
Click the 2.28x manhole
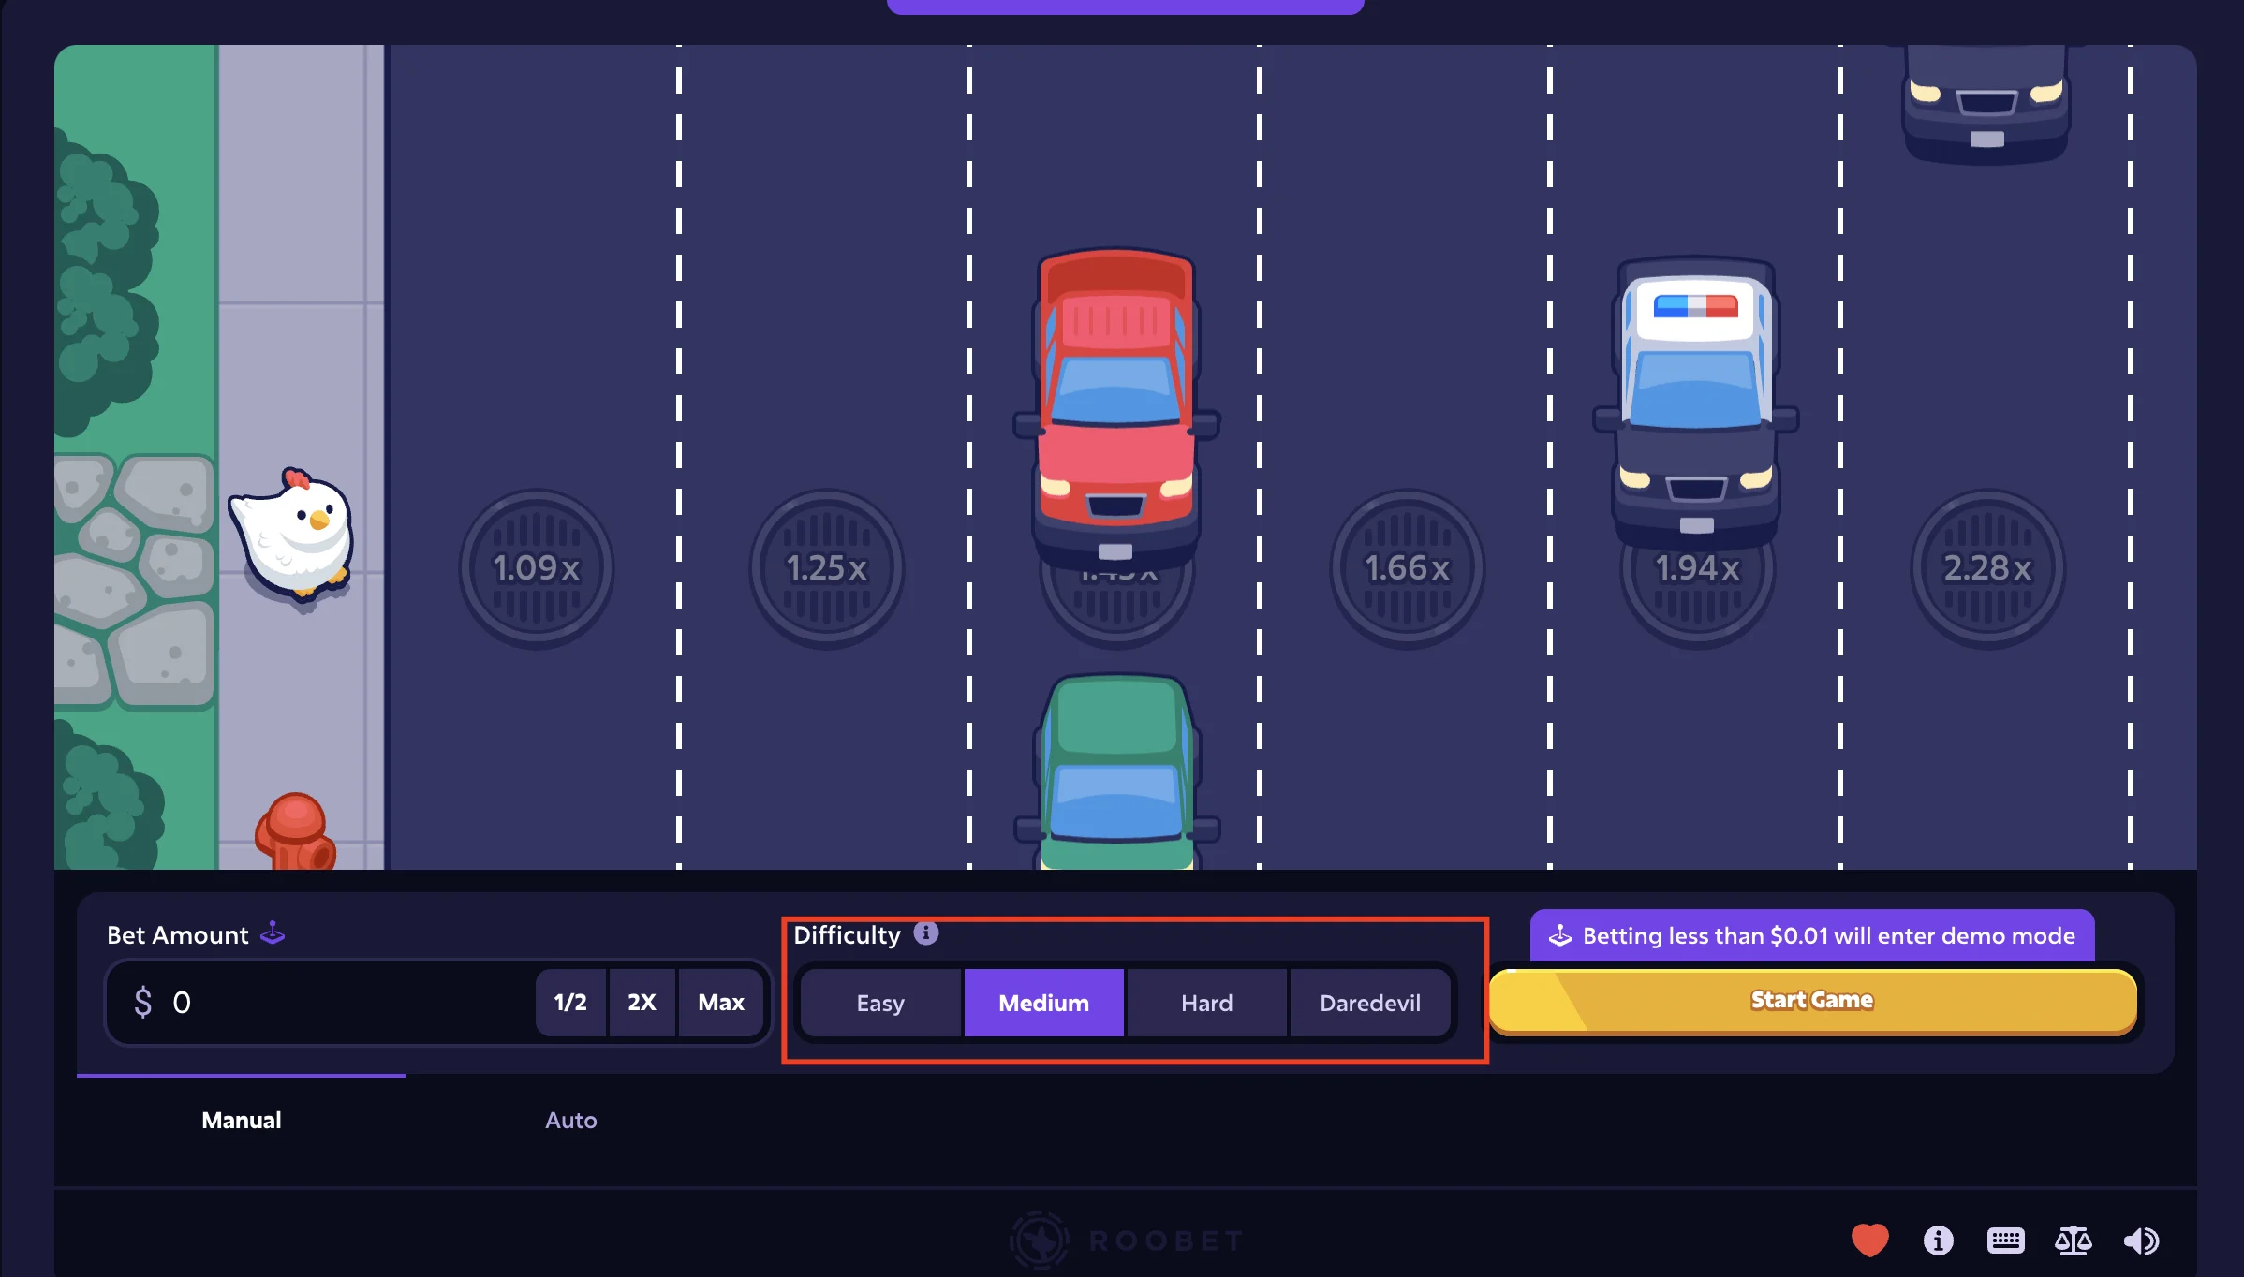coord(1988,568)
